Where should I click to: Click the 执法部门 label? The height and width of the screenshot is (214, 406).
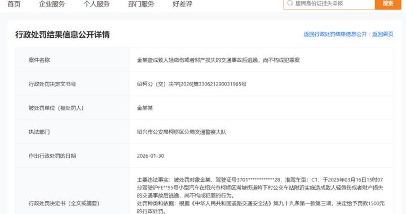pyautogui.click(x=39, y=132)
